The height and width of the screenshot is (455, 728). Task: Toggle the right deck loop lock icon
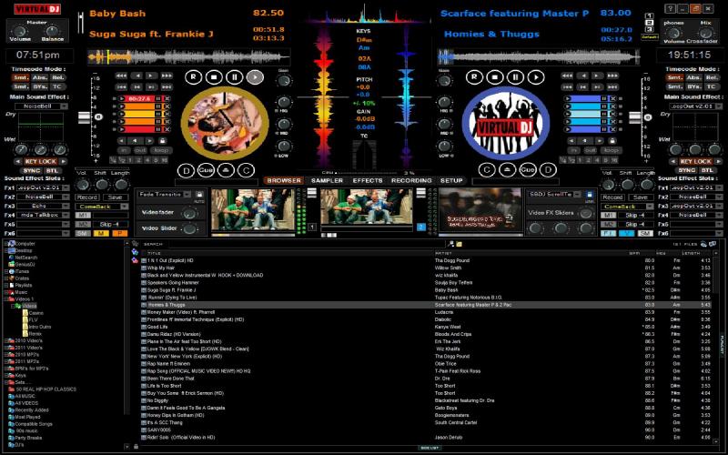[x=612, y=141]
